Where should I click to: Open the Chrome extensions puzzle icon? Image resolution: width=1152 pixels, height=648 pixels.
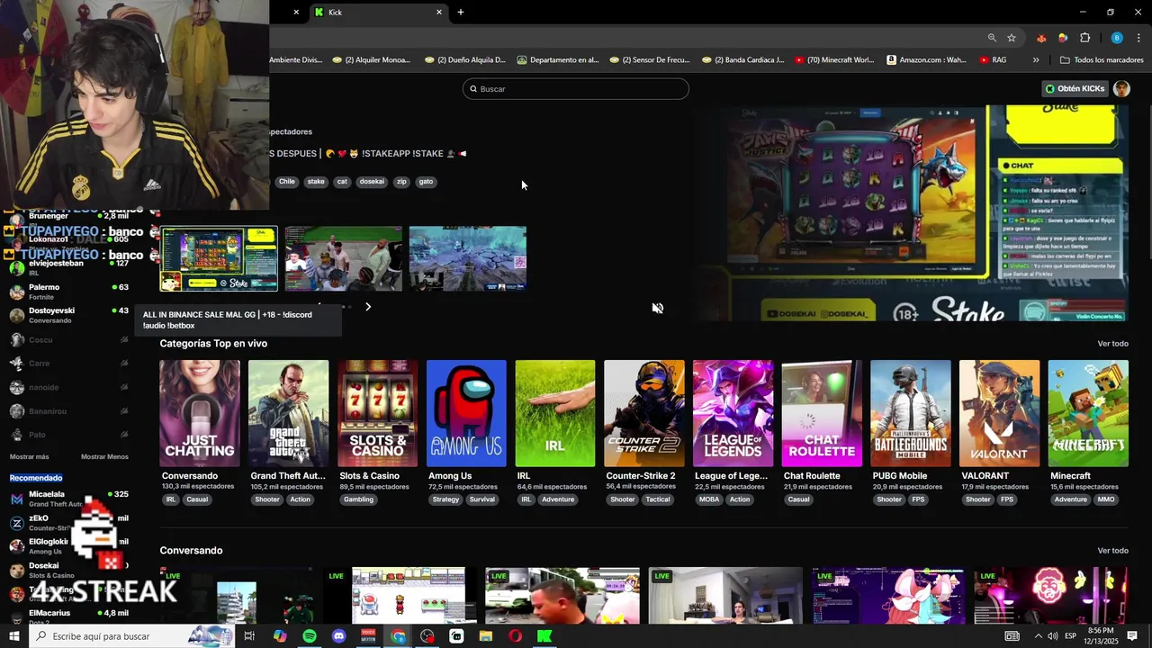pos(1084,38)
